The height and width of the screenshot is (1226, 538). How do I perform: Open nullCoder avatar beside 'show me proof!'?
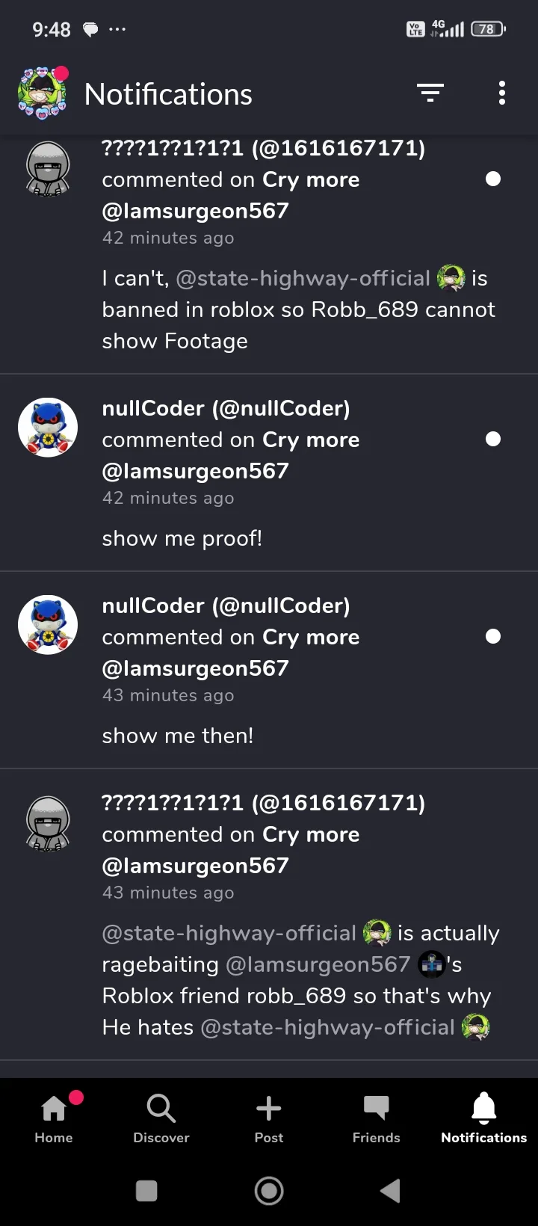[48, 427]
